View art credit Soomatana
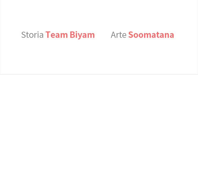Image resolution: width=198 pixels, height=193 pixels. click(151, 35)
